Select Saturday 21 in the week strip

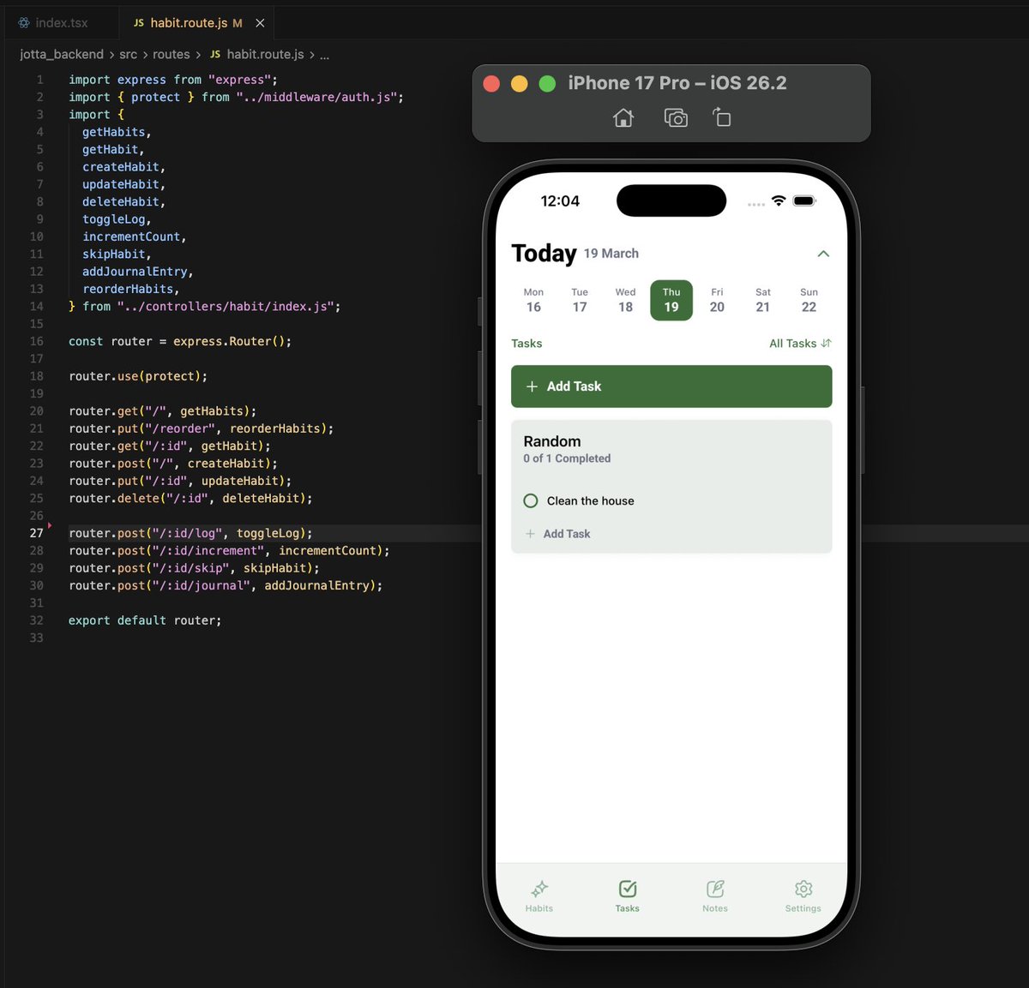coord(763,300)
